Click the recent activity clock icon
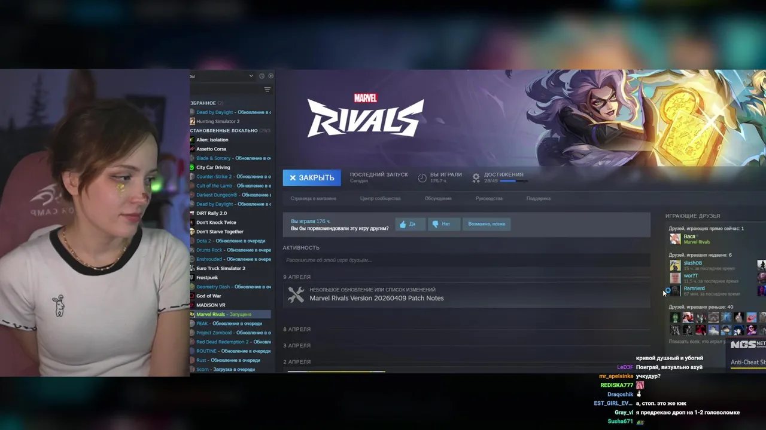Screen dimensions: 766x430 point(262,76)
